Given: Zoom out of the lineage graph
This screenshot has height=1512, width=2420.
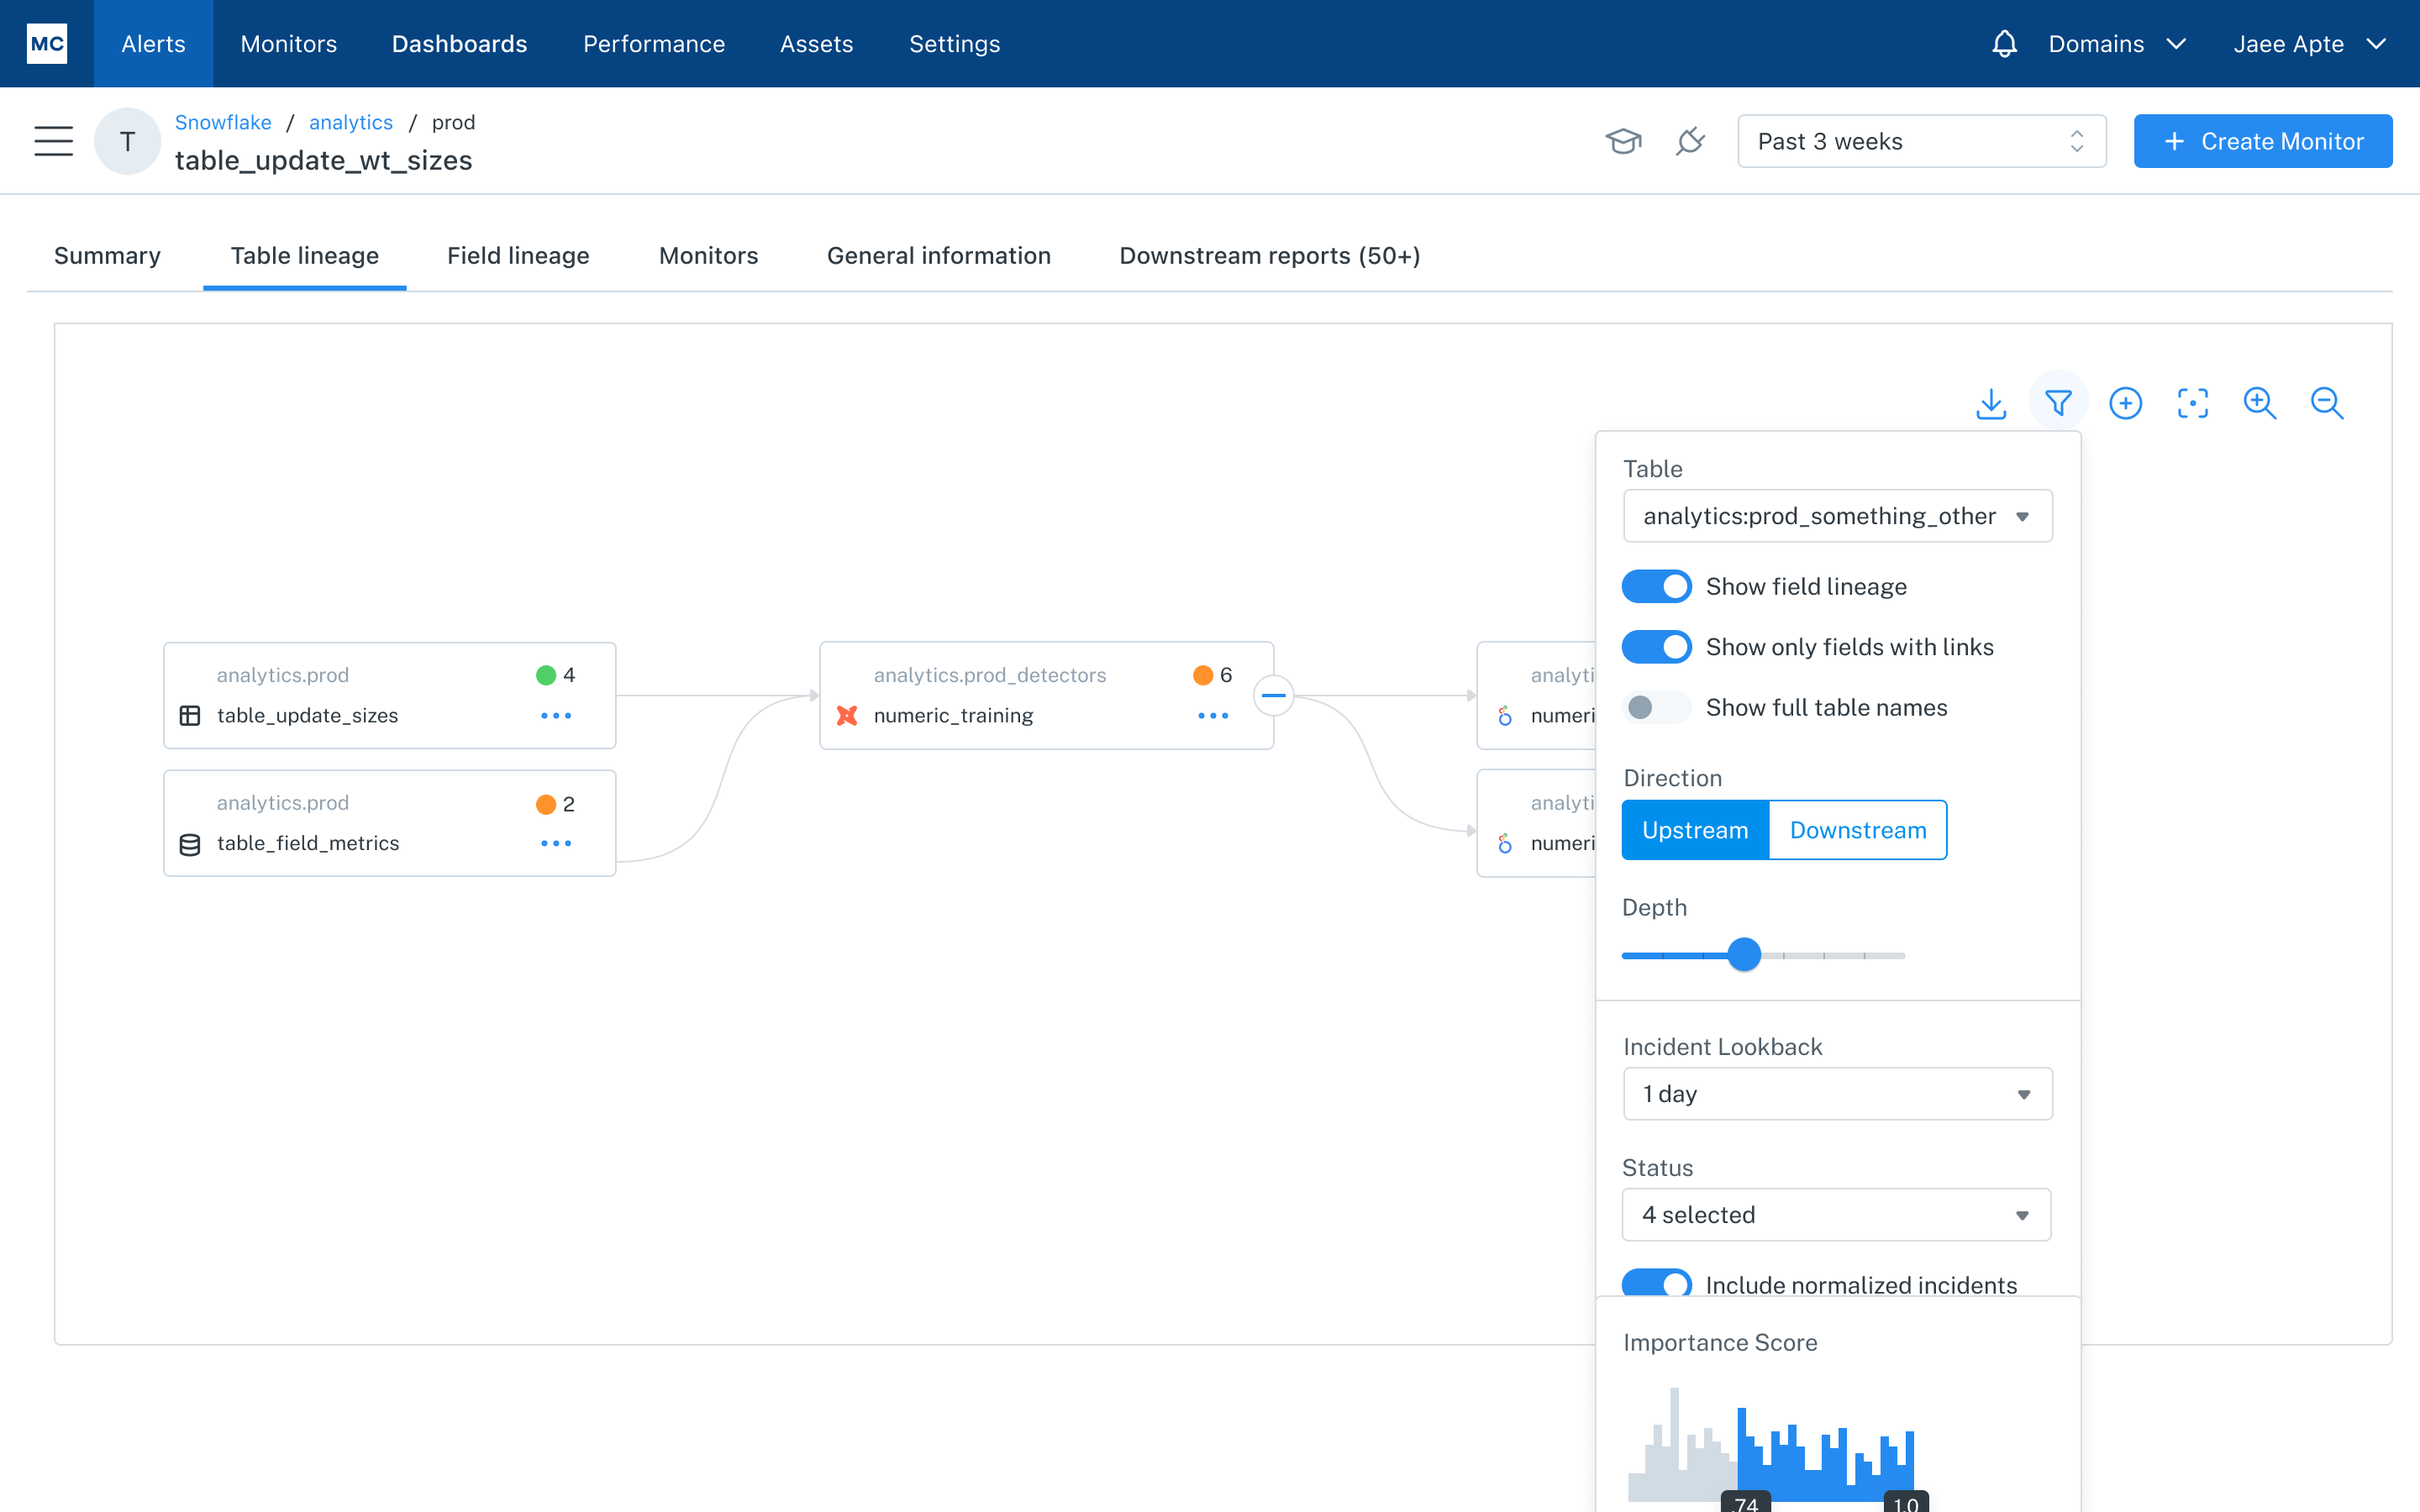Looking at the screenshot, I should (x=2327, y=403).
